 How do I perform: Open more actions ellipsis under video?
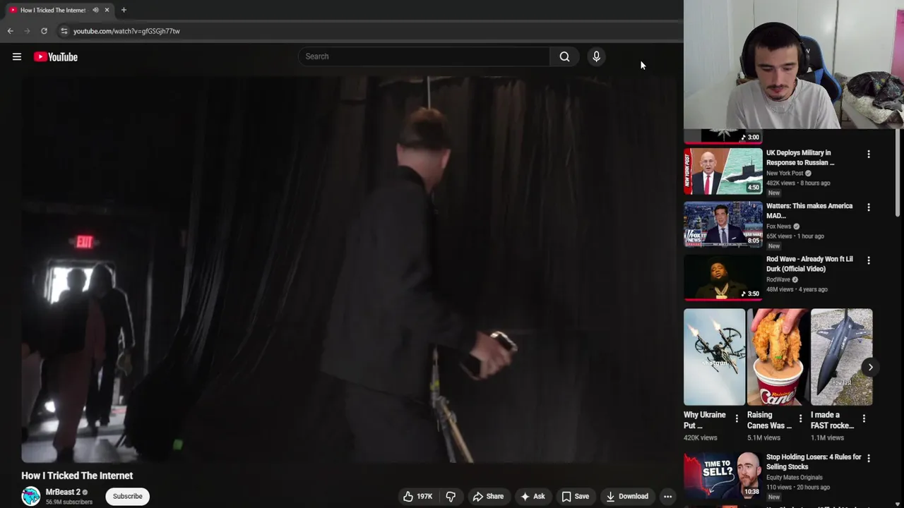(x=667, y=496)
